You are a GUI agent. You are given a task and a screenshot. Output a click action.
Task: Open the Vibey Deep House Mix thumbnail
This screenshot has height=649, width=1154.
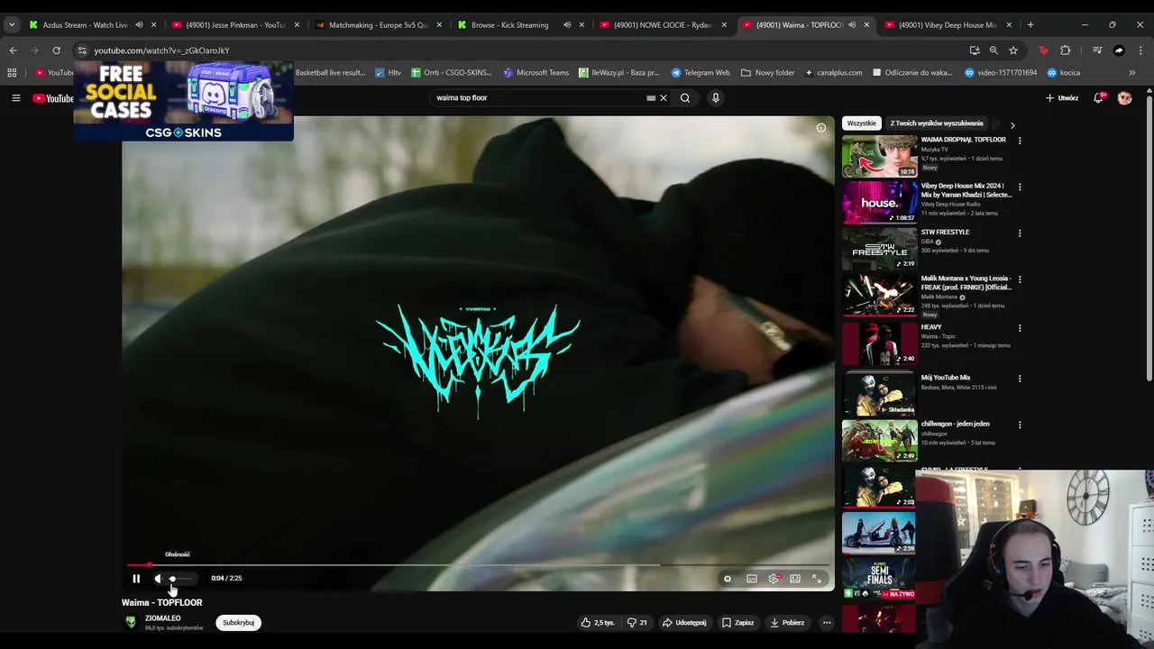879,202
